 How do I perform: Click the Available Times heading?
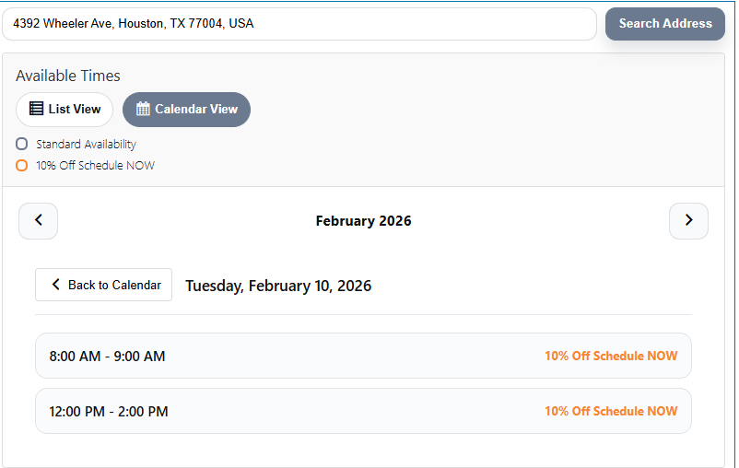click(68, 76)
